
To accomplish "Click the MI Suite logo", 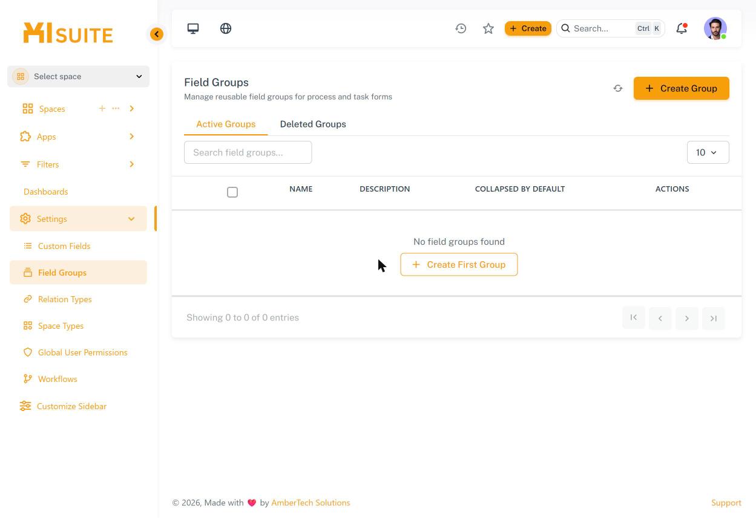I will [x=68, y=33].
